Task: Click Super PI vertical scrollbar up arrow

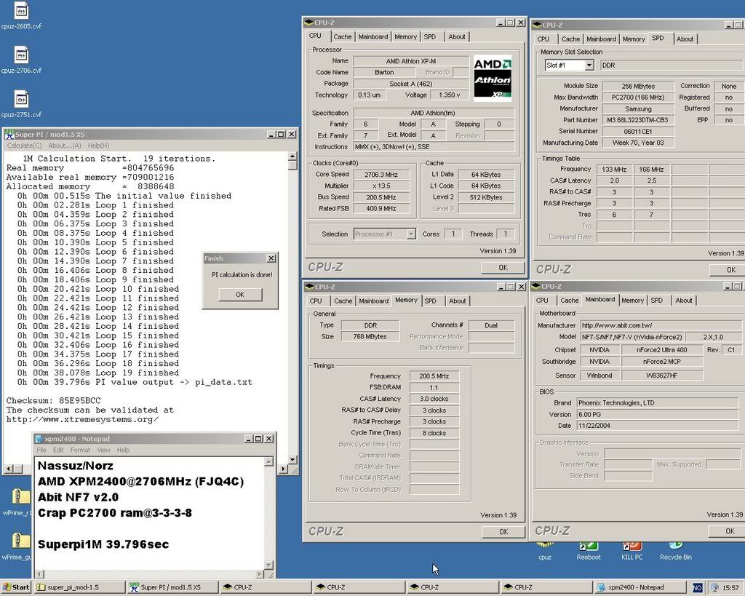Action: (x=292, y=156)
